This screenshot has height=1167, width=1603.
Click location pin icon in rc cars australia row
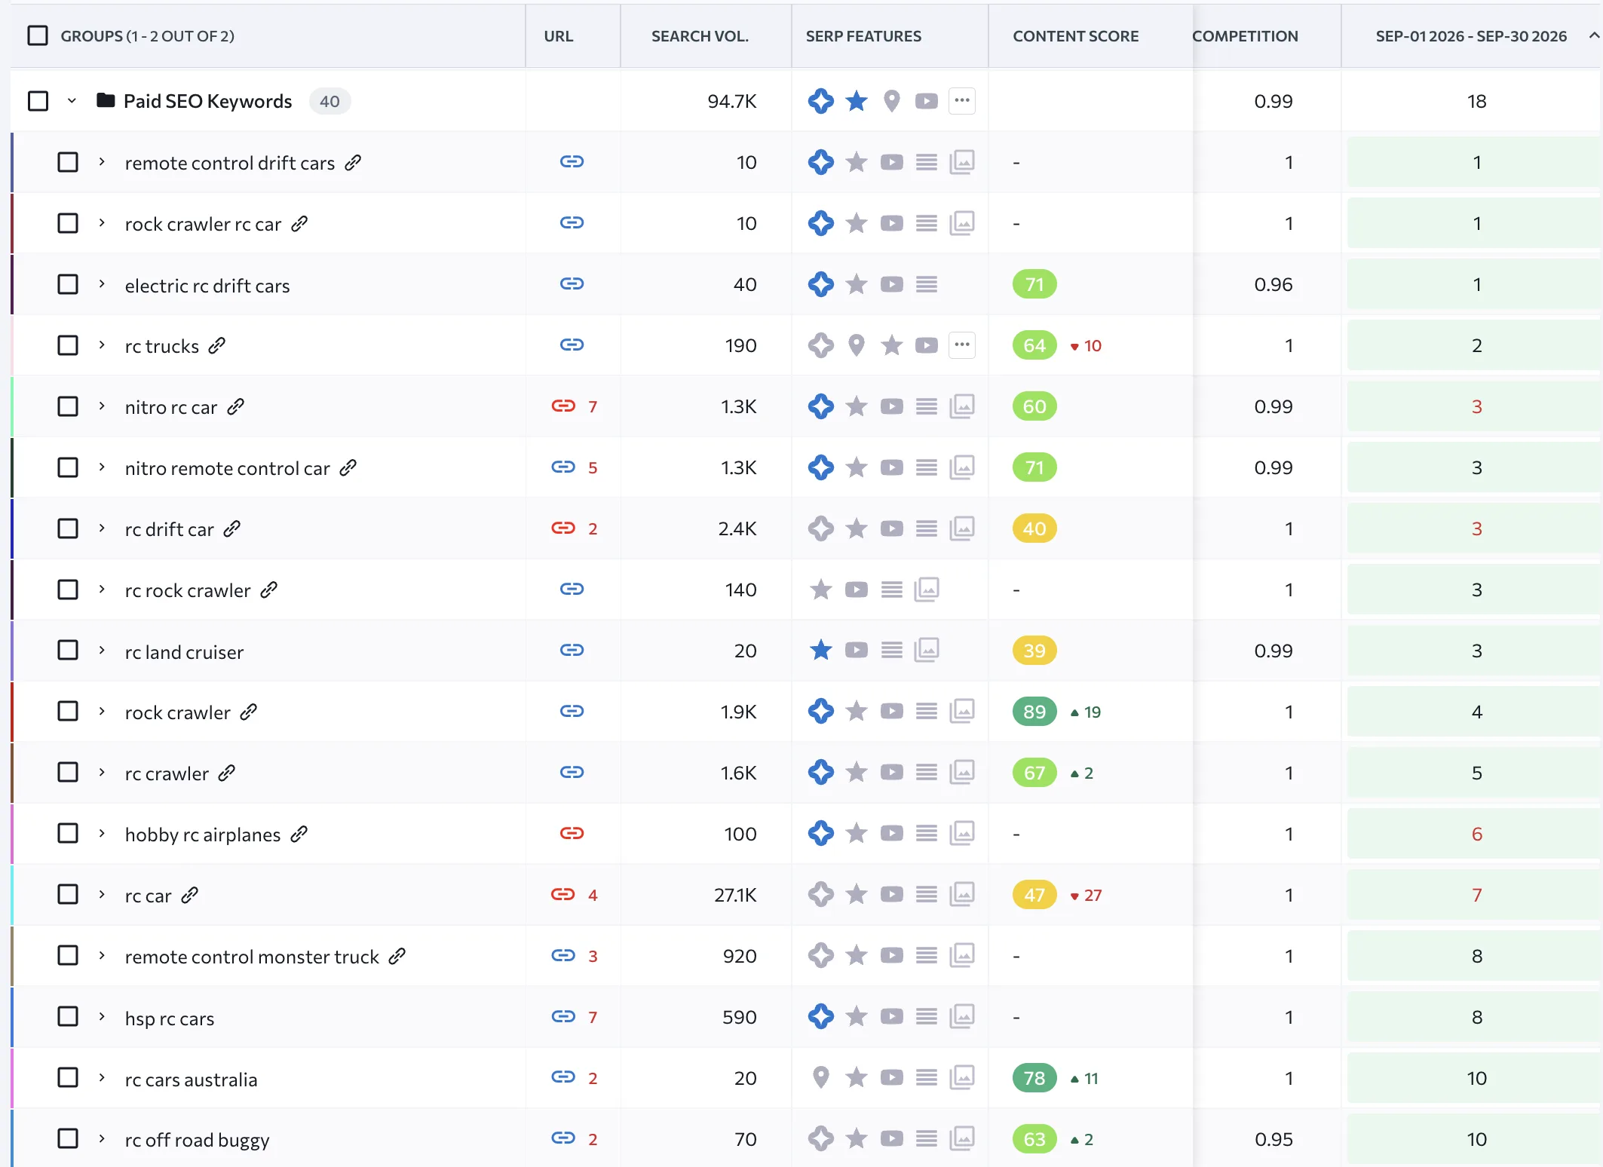click(820, 1077)
